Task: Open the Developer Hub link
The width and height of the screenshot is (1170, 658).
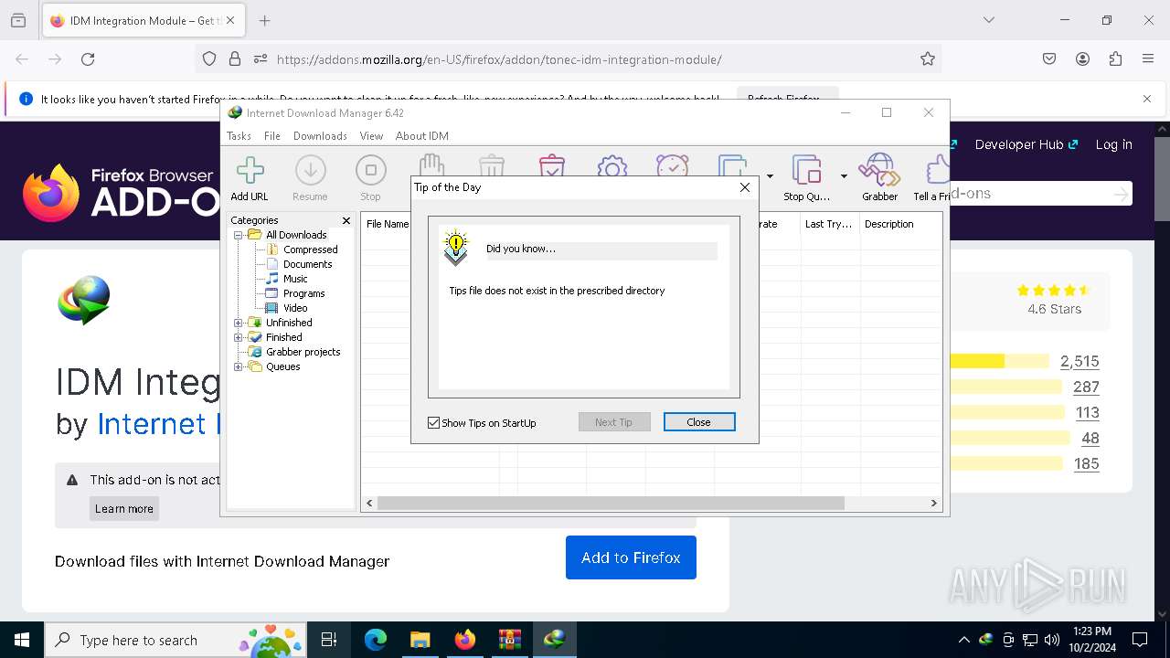Action: coord(1026,144)
